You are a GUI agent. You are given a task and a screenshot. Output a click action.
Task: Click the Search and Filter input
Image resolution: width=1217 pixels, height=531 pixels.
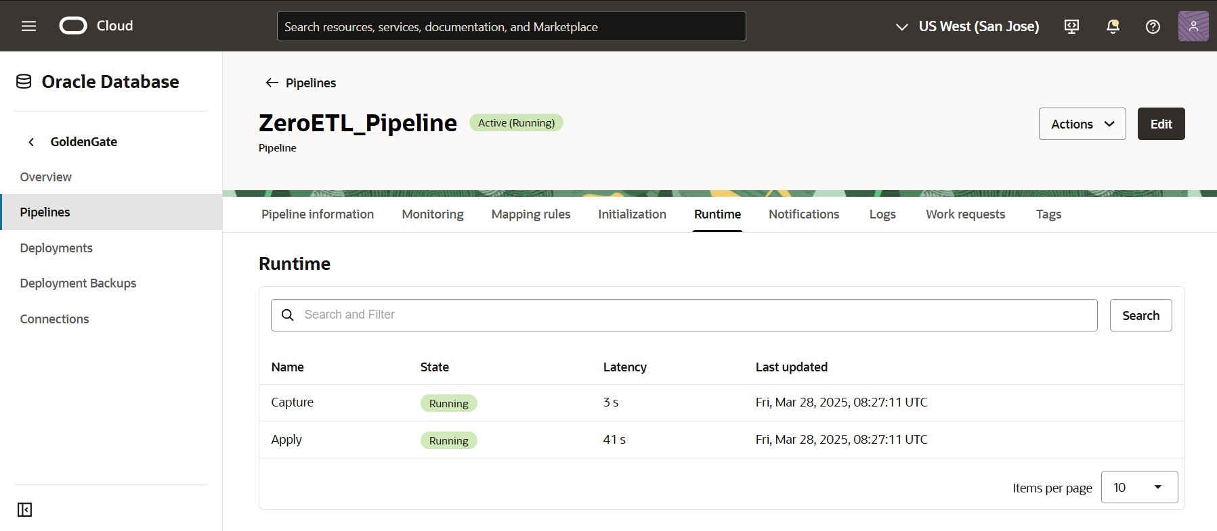tap(684, 315)
